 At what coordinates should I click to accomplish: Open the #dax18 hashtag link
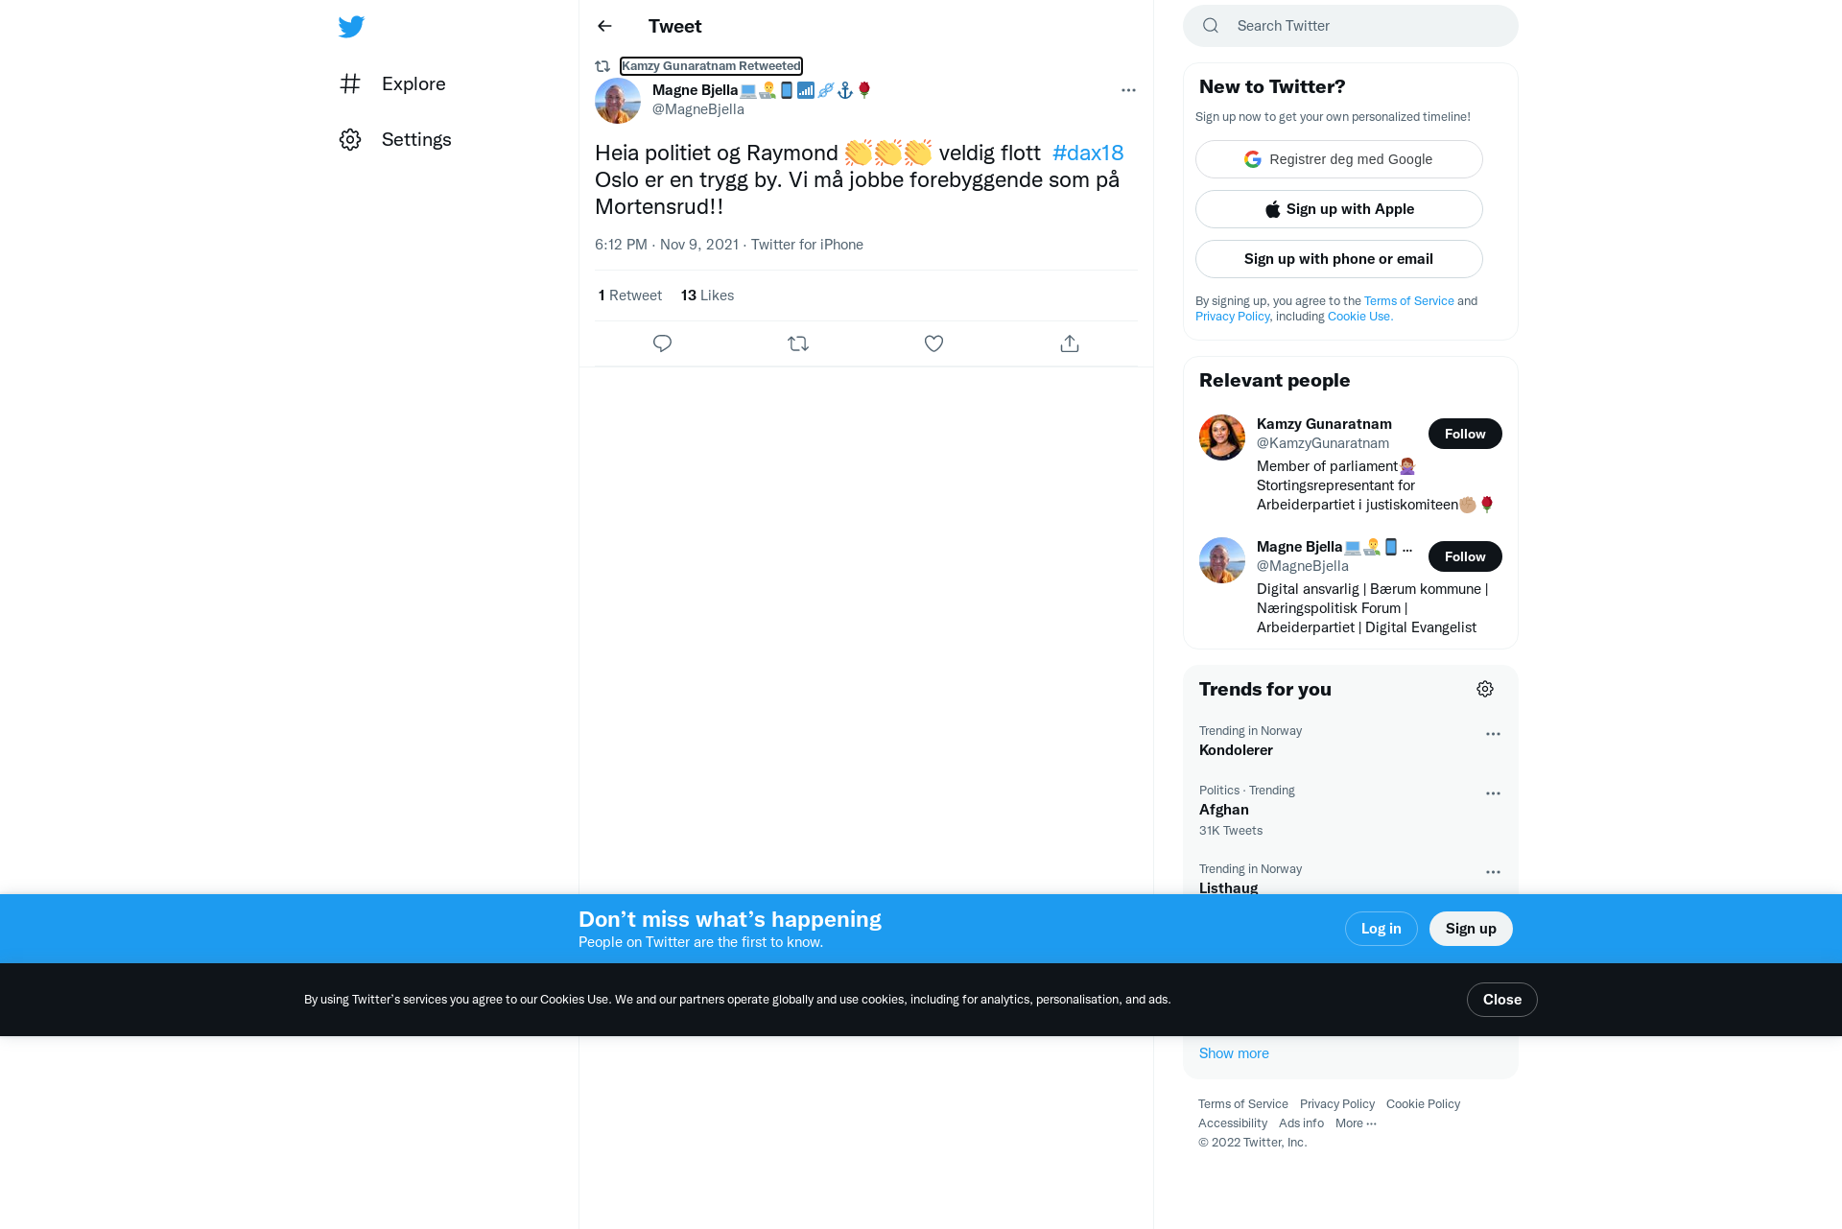coord(1088,153)
